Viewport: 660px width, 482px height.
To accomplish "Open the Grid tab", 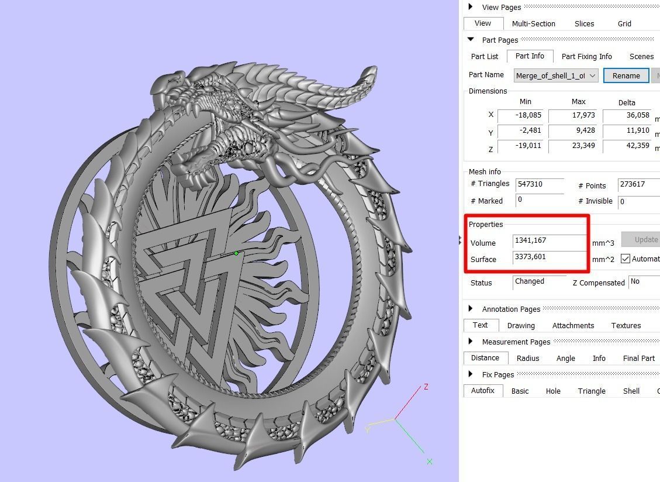I will coord(624,23).
